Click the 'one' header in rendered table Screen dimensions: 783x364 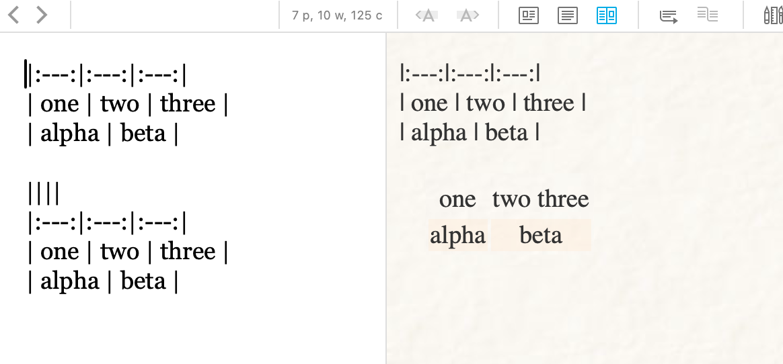(457, 199)
